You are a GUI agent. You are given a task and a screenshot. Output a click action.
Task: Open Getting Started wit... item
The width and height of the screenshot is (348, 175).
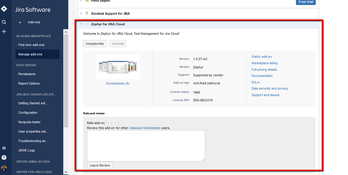click(x=33, y=103)
